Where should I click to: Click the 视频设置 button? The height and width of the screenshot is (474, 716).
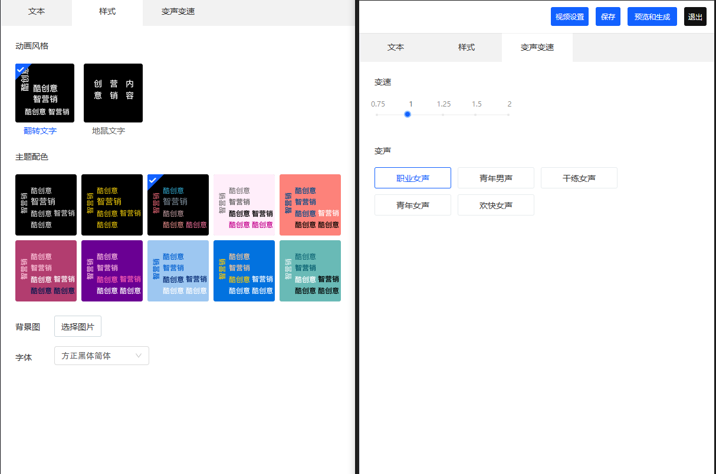570,16
